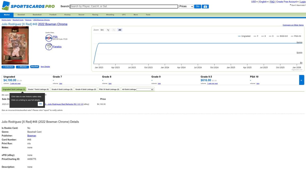Go to 2022 Bowman Chrome breadcrumb
306x172 pixels.
[41, 20]
